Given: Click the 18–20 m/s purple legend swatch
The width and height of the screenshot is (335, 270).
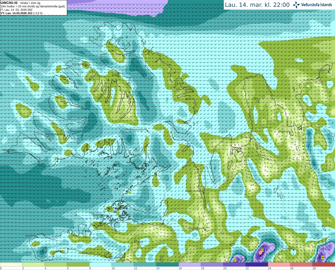Looking at the screenshot, I should tap(212, 264).
